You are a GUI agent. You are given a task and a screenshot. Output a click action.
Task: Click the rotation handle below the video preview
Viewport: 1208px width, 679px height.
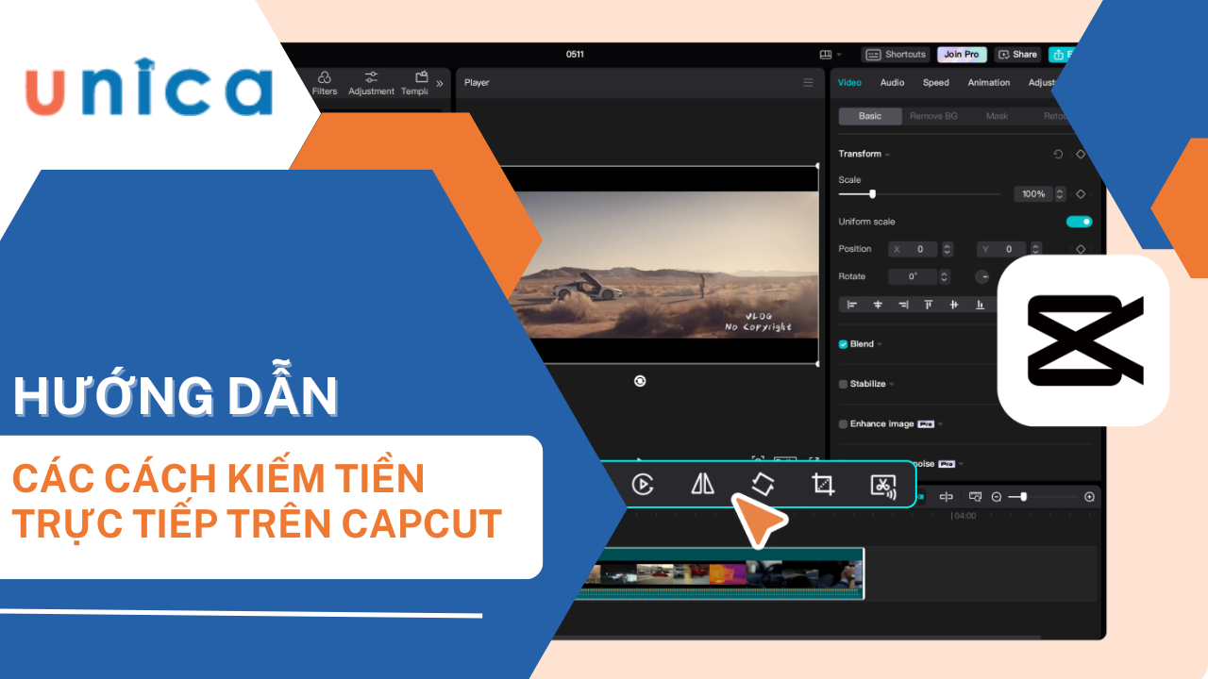click(x=640, y=380)
